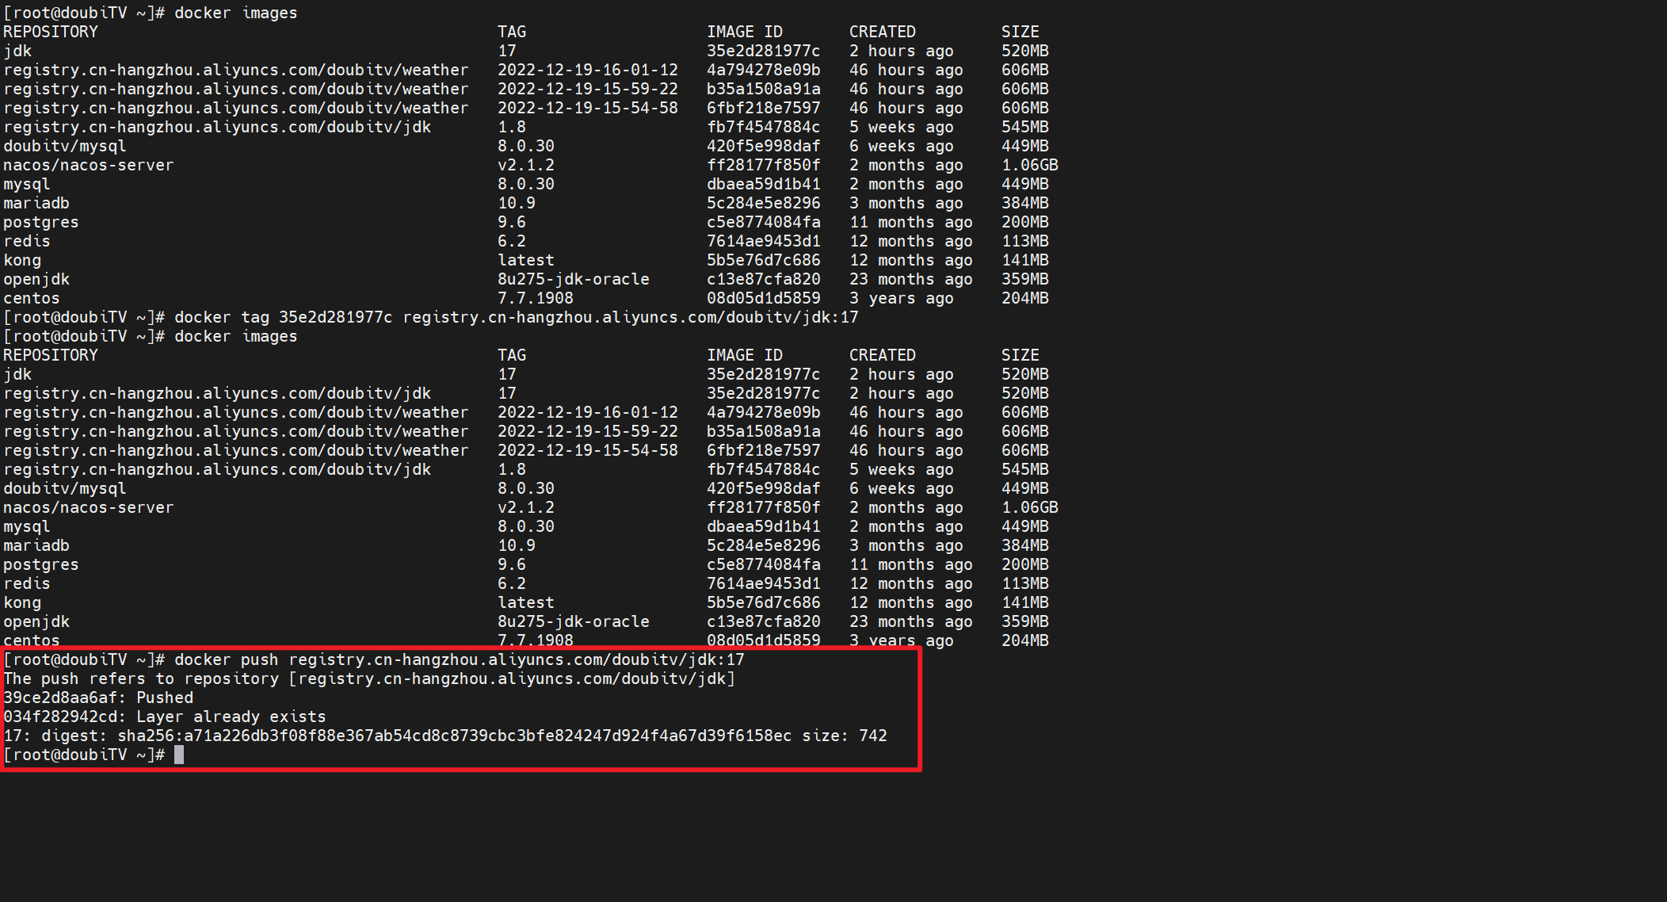Click image ID 4a794278e09b in first listing
Viewport: 1667px width, 902px height.
click(x=763, y=70)
